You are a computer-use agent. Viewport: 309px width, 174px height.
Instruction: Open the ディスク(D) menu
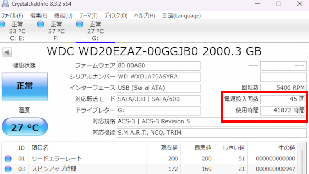(115, 15)
